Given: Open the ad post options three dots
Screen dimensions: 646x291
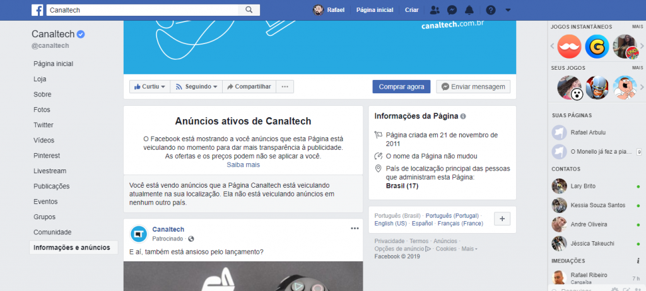Looking at the screenshot, I should point(355,229).
